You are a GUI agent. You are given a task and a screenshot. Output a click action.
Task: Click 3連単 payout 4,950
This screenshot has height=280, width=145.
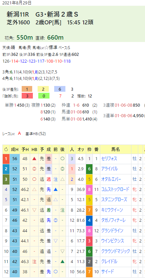[138, 116]
